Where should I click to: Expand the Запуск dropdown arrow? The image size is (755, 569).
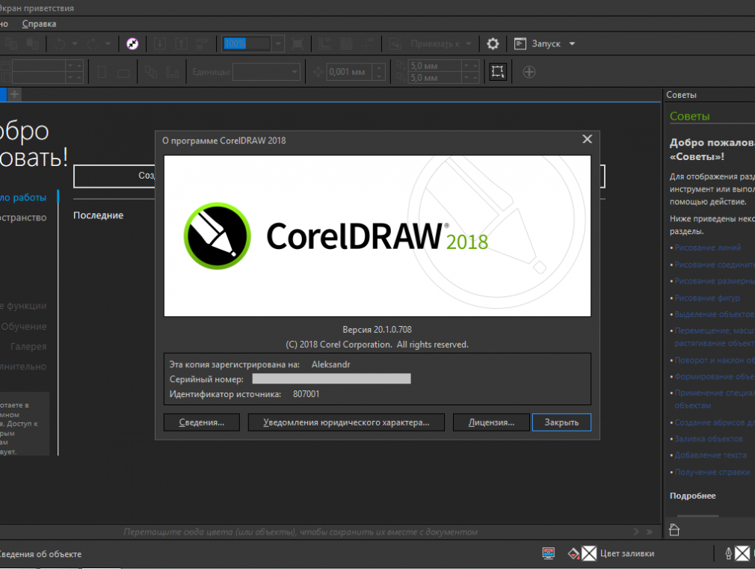pos(572,44)
